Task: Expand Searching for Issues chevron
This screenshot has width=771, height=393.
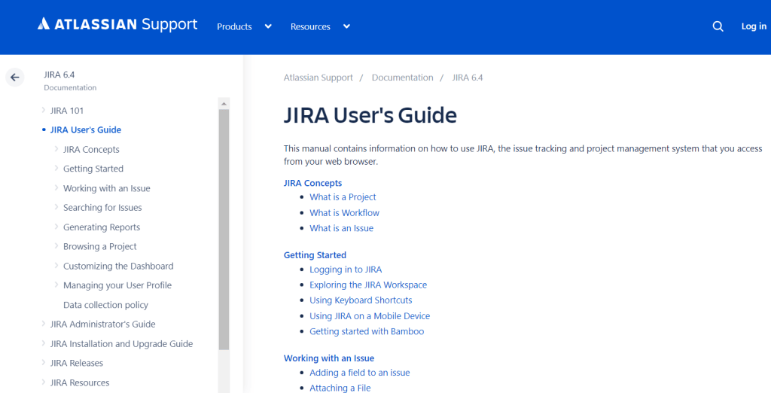Action: click(x=56, y=207)
